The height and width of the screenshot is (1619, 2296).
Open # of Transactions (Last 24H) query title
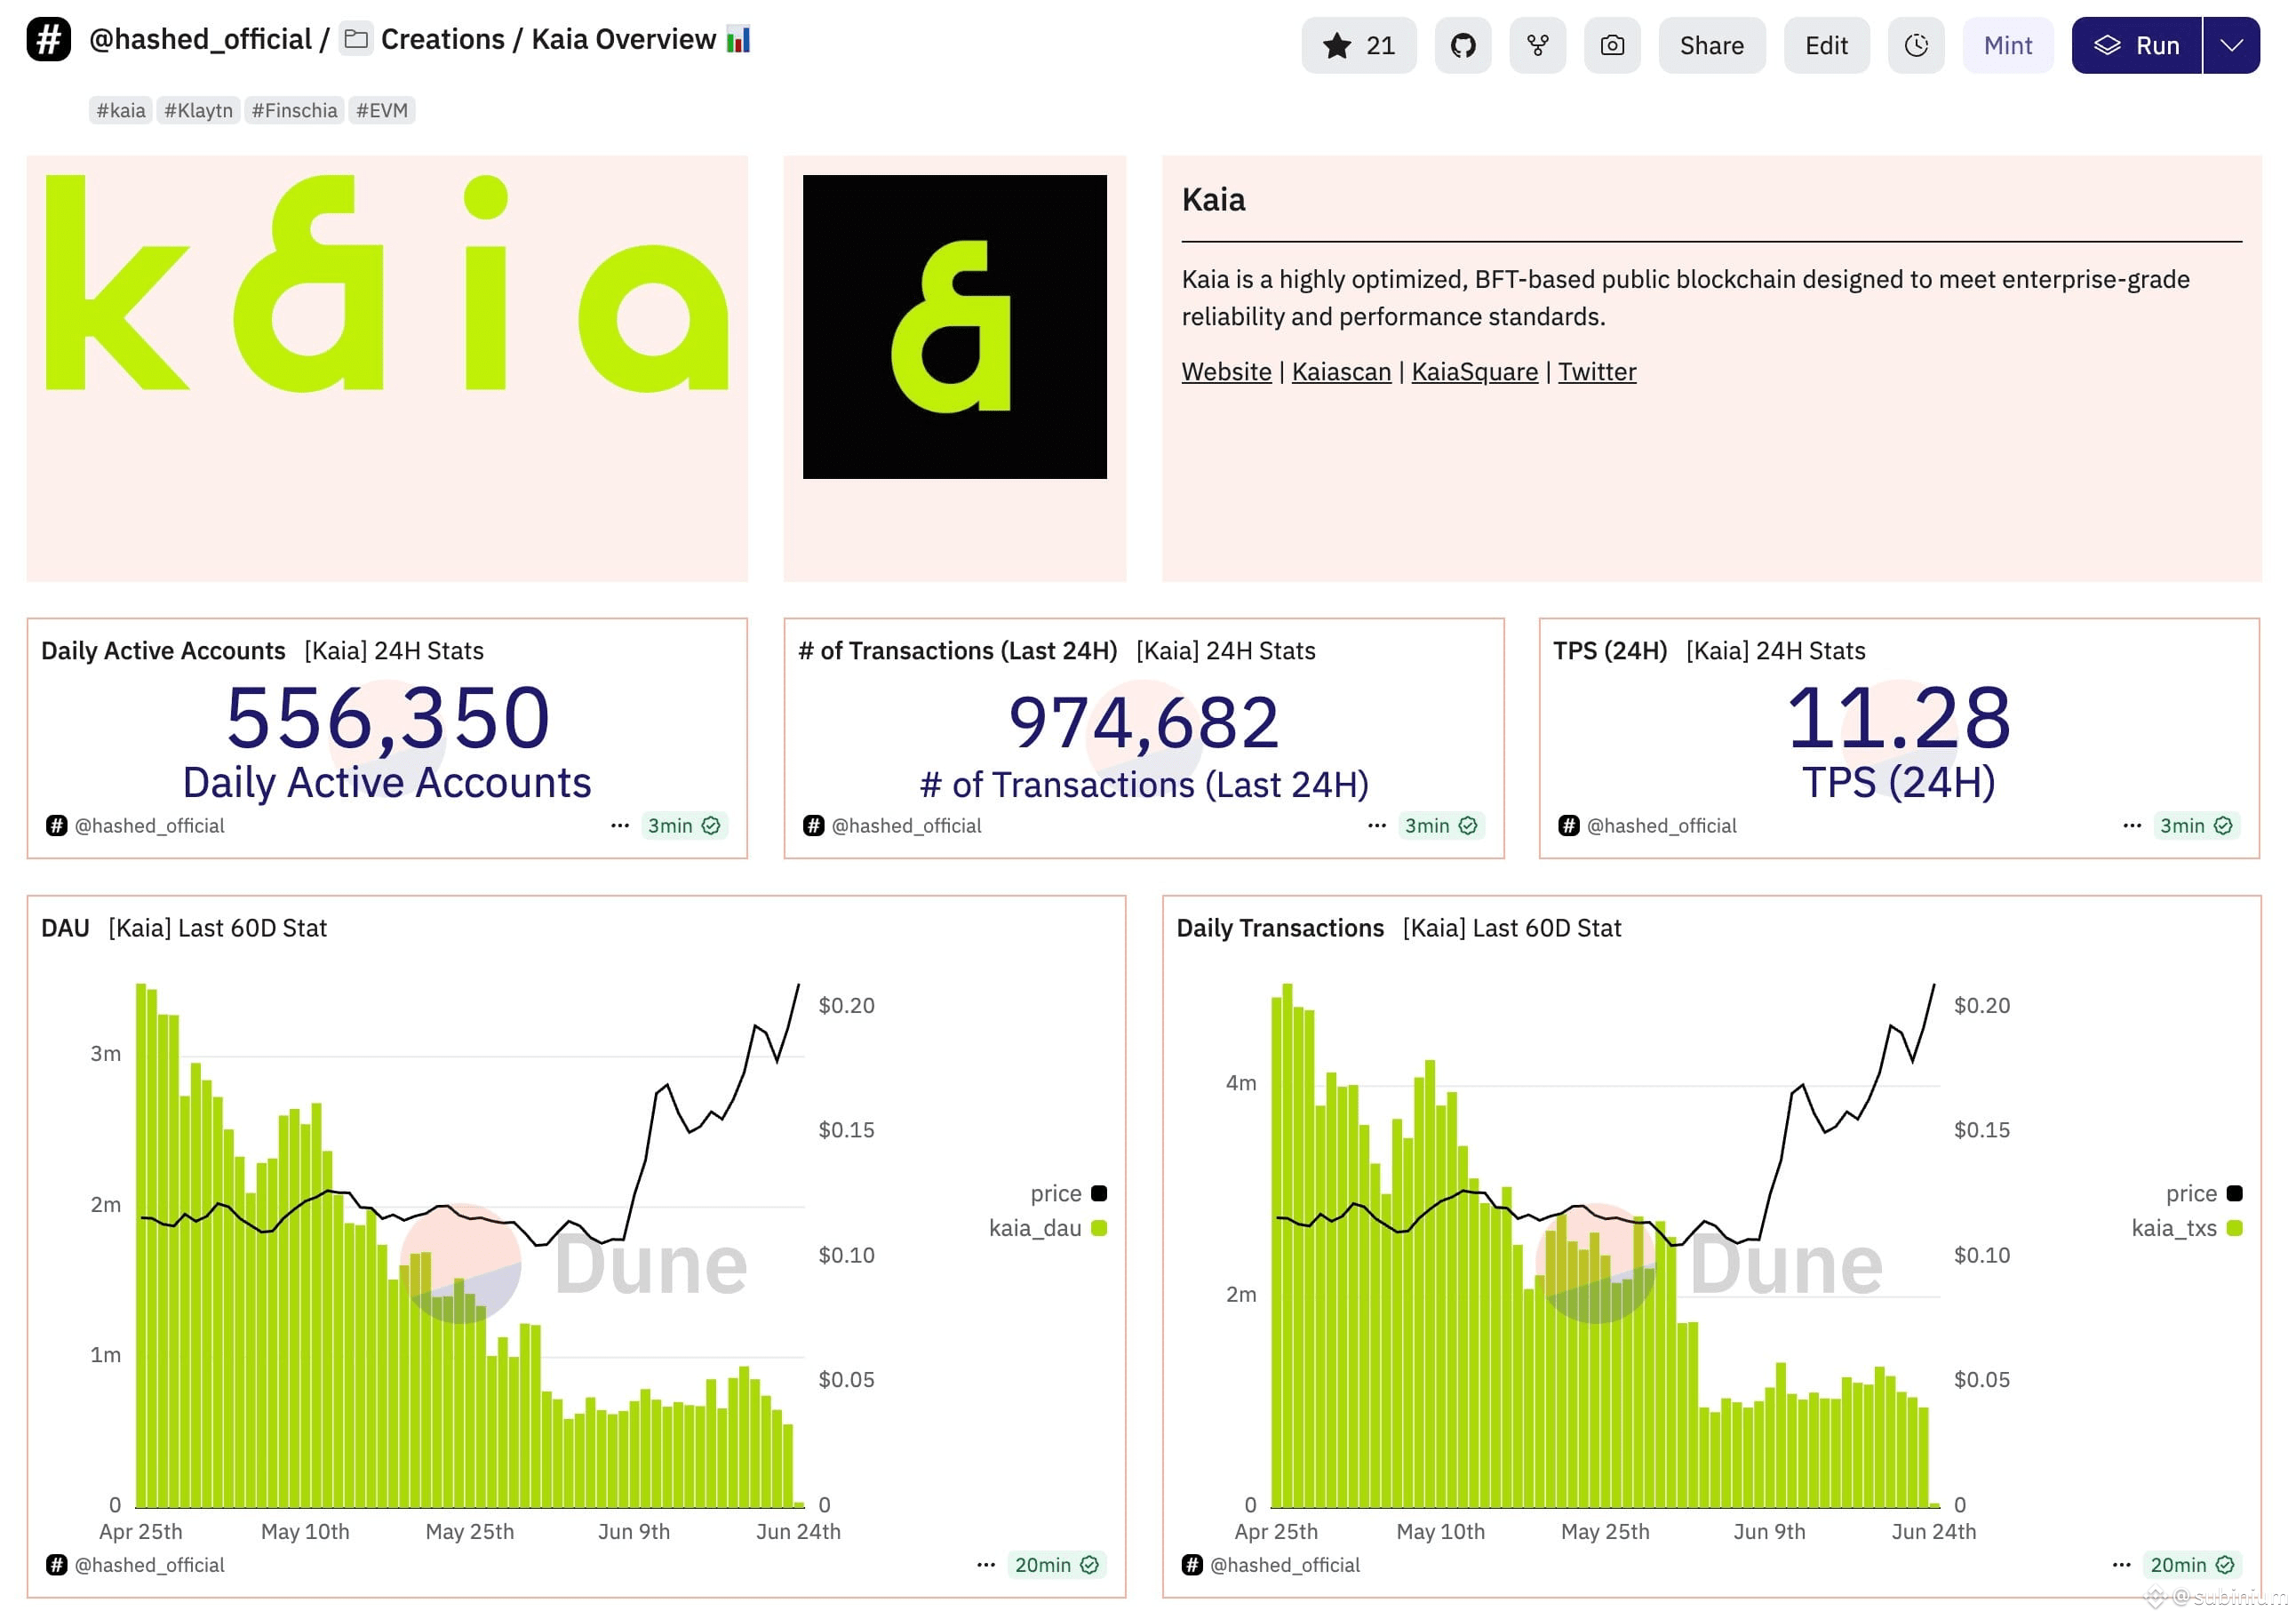pyautogui.click(x=958, y=651)
